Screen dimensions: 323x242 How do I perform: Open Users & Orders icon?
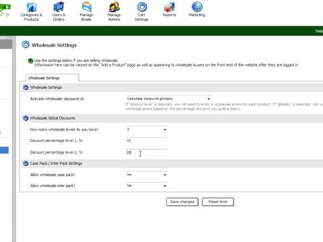coord(59,7)
